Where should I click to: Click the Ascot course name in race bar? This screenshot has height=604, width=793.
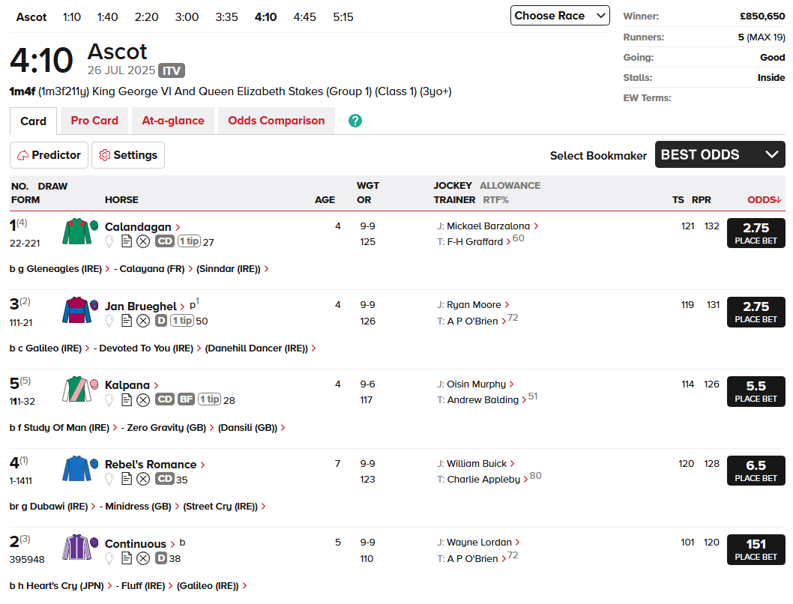[x=31, y=17]
